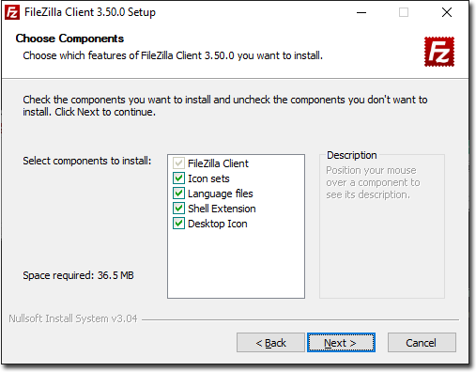Cancel the FileZilla installation
This screenshot has height=372, width=476.
[422, 343]
